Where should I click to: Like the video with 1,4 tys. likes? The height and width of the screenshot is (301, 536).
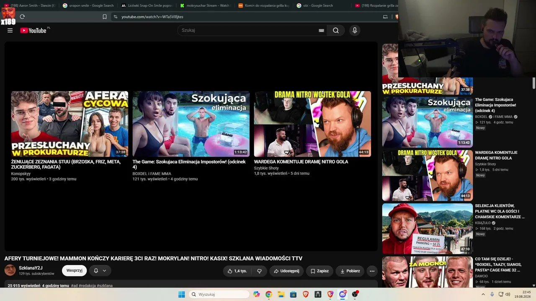[x=237, y=271]
